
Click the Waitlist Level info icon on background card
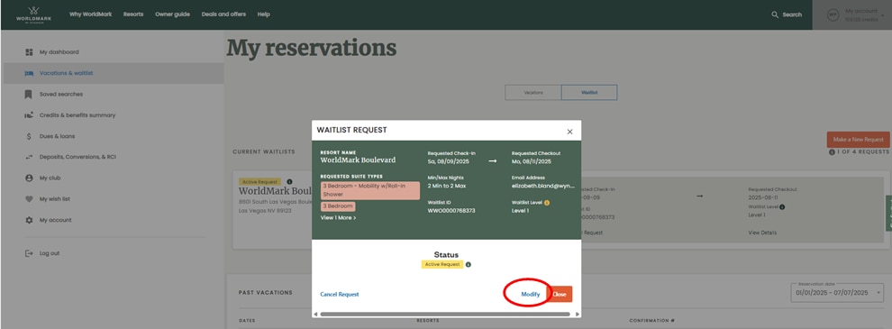[x=782, y=206]
